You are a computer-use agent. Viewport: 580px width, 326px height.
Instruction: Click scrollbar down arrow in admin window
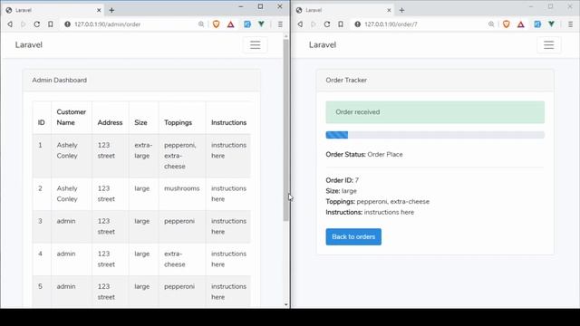[286, 304]
